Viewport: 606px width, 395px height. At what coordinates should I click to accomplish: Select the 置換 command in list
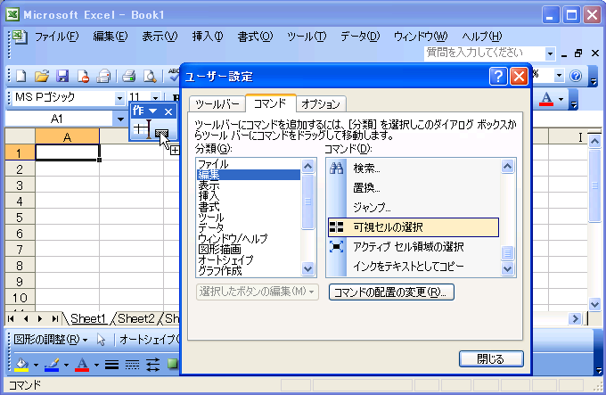(x=414, y=188)
